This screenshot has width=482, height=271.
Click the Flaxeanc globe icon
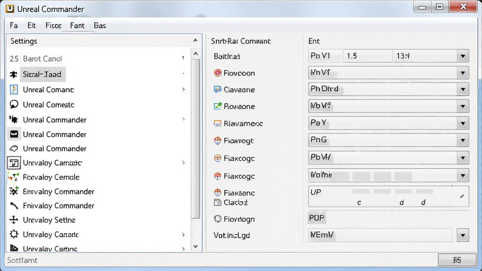pos(217,192)
